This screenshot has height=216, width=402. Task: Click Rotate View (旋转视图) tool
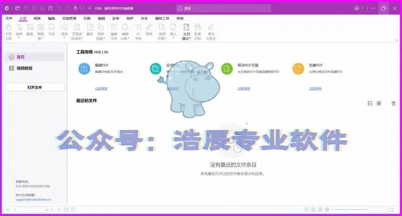point(101,32)
